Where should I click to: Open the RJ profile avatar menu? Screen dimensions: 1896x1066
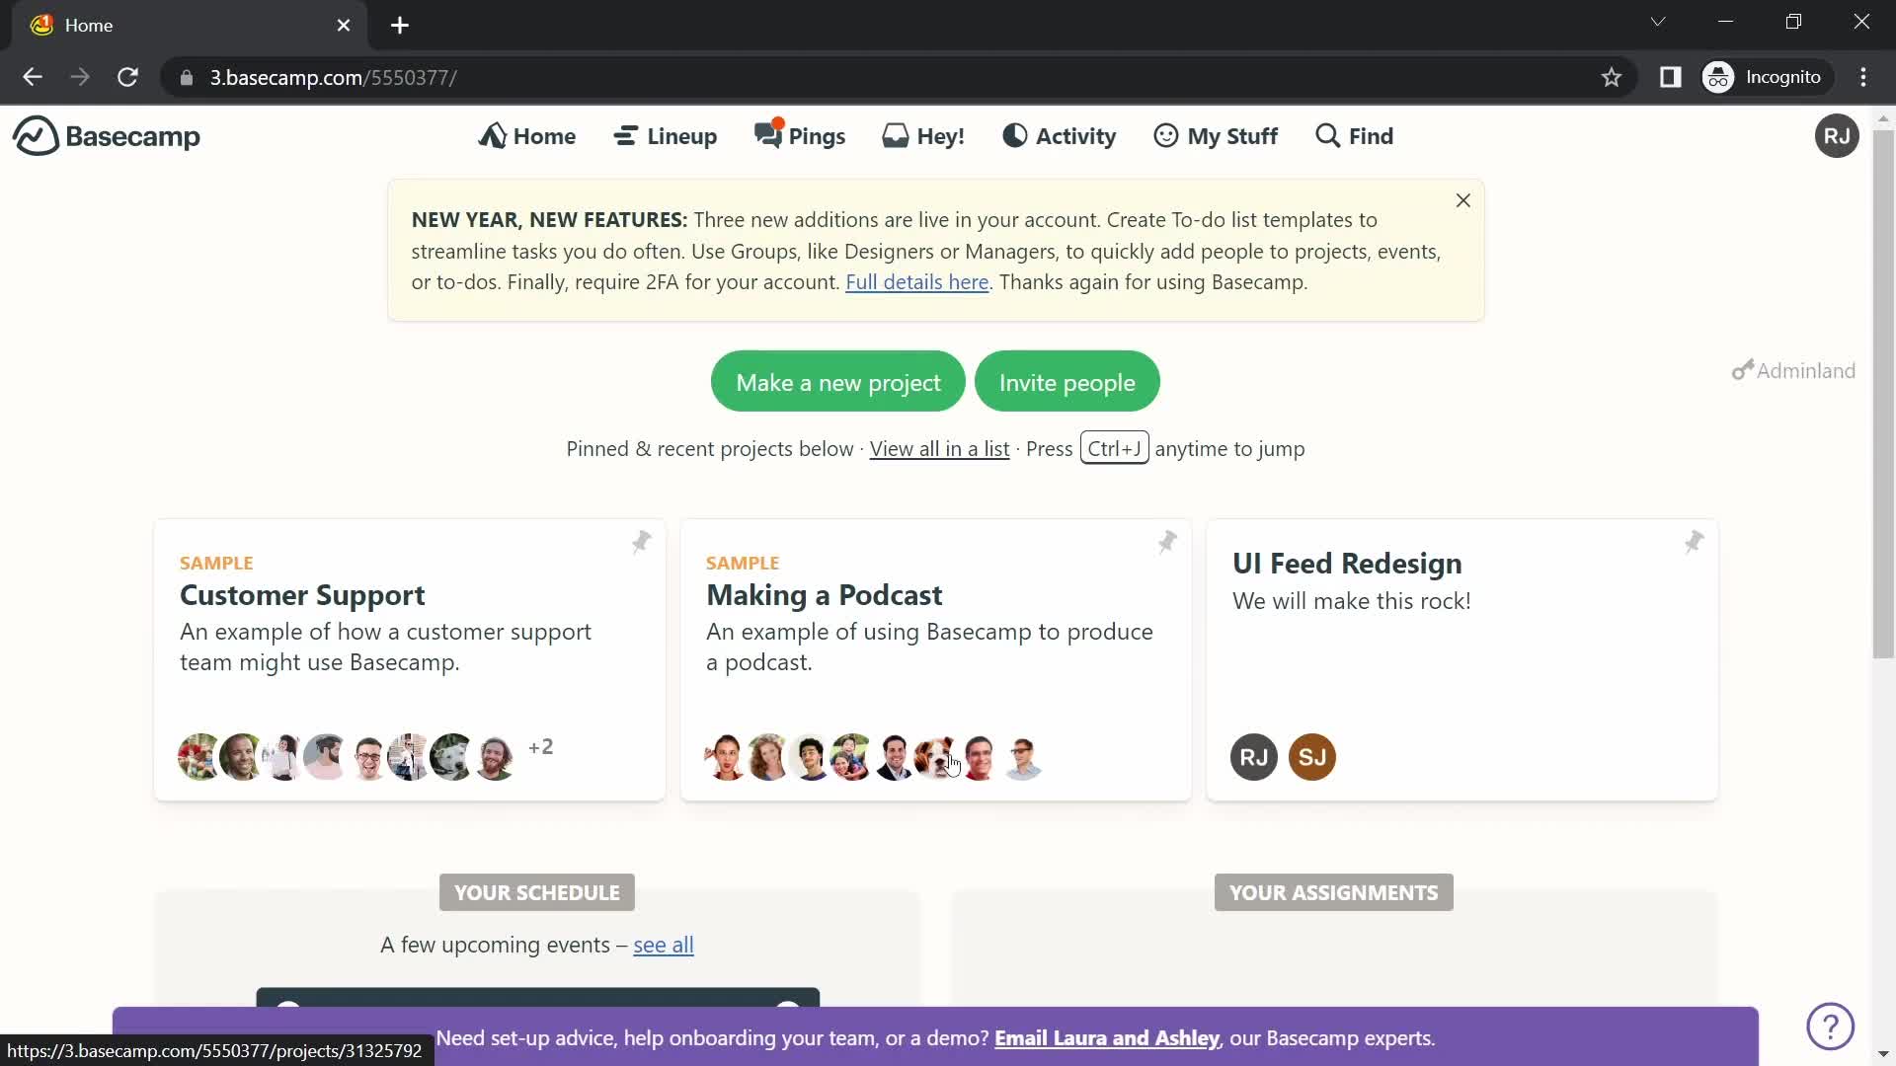pyautogui.click(x=1837, y=136)
